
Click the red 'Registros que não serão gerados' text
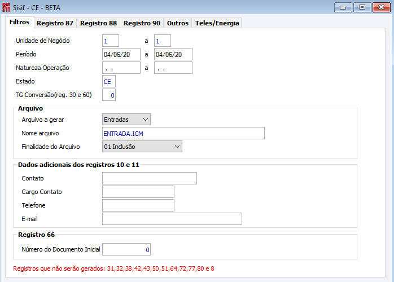coord(113,268)
